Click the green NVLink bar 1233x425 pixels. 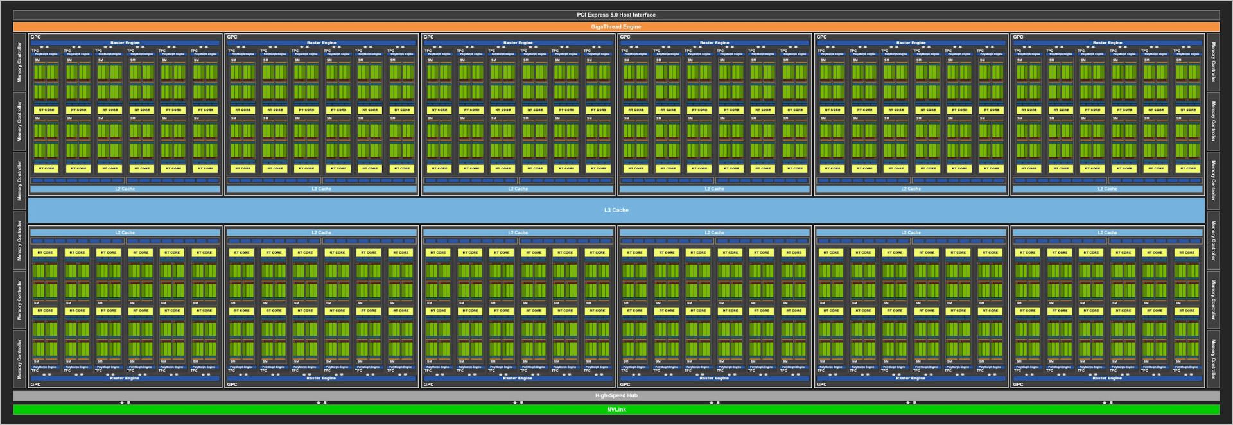[616, 410]
